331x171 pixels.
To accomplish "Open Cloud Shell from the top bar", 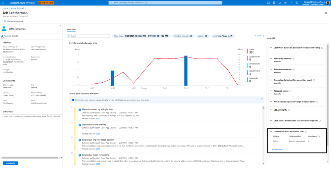I will (x=268, y=3).
